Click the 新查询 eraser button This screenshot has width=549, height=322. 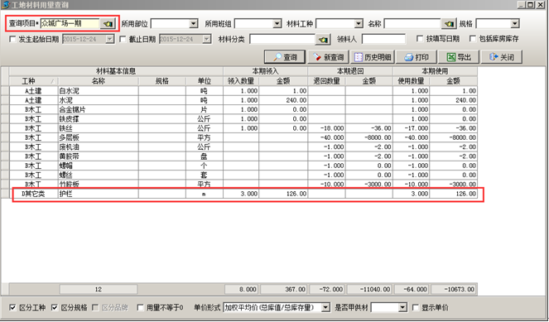pyautogui.click(x=329, y=57)
